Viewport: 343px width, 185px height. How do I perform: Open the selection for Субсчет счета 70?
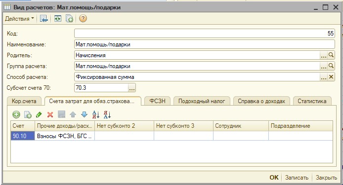point(131,88)
